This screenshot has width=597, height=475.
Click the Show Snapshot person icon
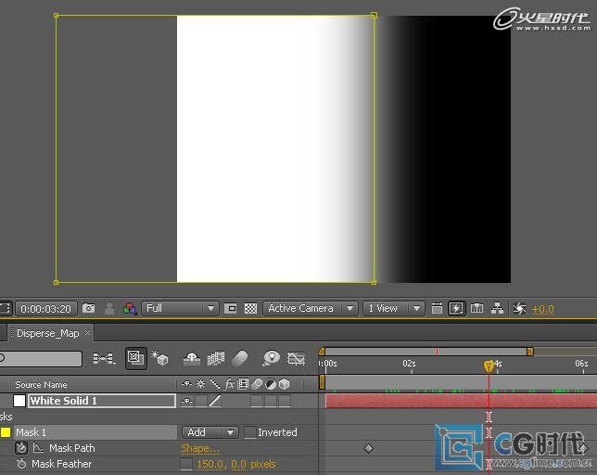tap(109, 309)
